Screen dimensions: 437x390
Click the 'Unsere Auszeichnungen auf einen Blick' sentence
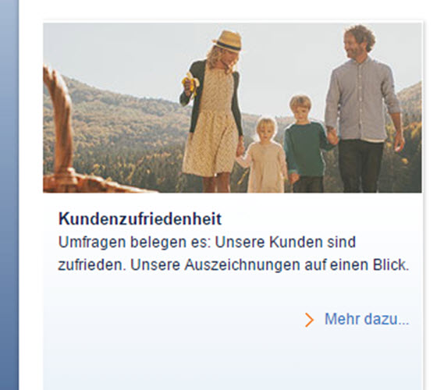269,265
